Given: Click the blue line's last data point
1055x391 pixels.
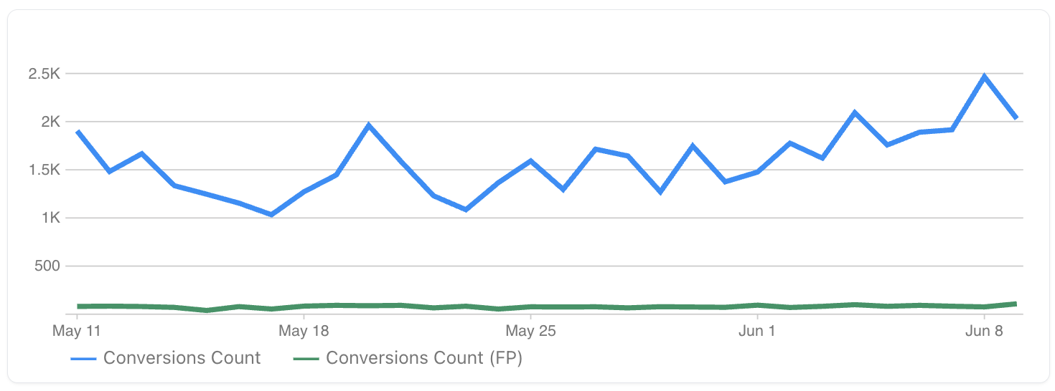Looking at the screenshot, I should [1016, 118].
